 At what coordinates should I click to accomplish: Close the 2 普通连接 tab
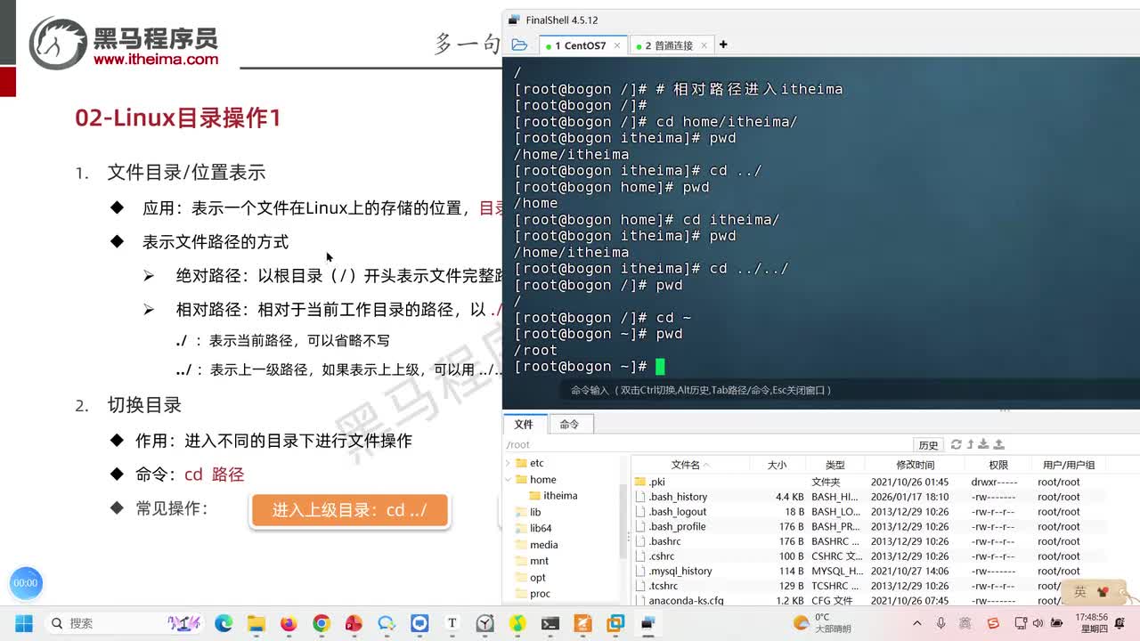(x=704, y=45)
